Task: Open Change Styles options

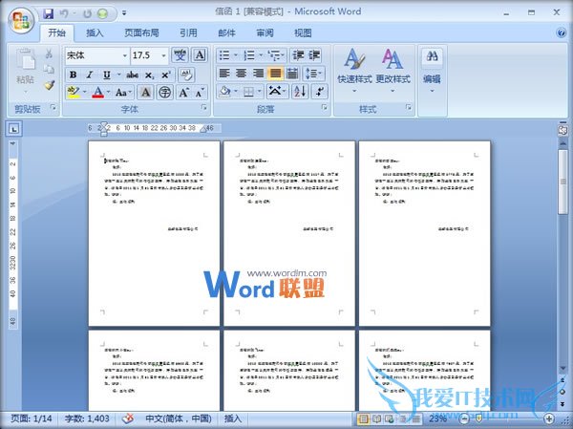Action: coord(393,72)
